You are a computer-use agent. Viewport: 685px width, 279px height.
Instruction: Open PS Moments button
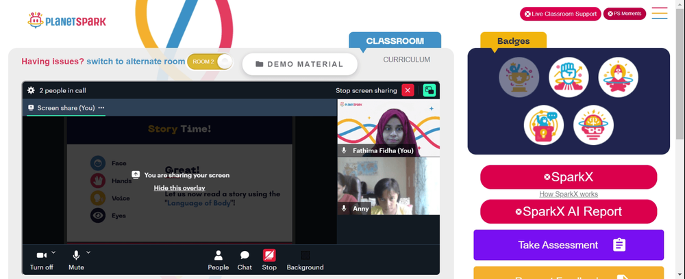624,14
